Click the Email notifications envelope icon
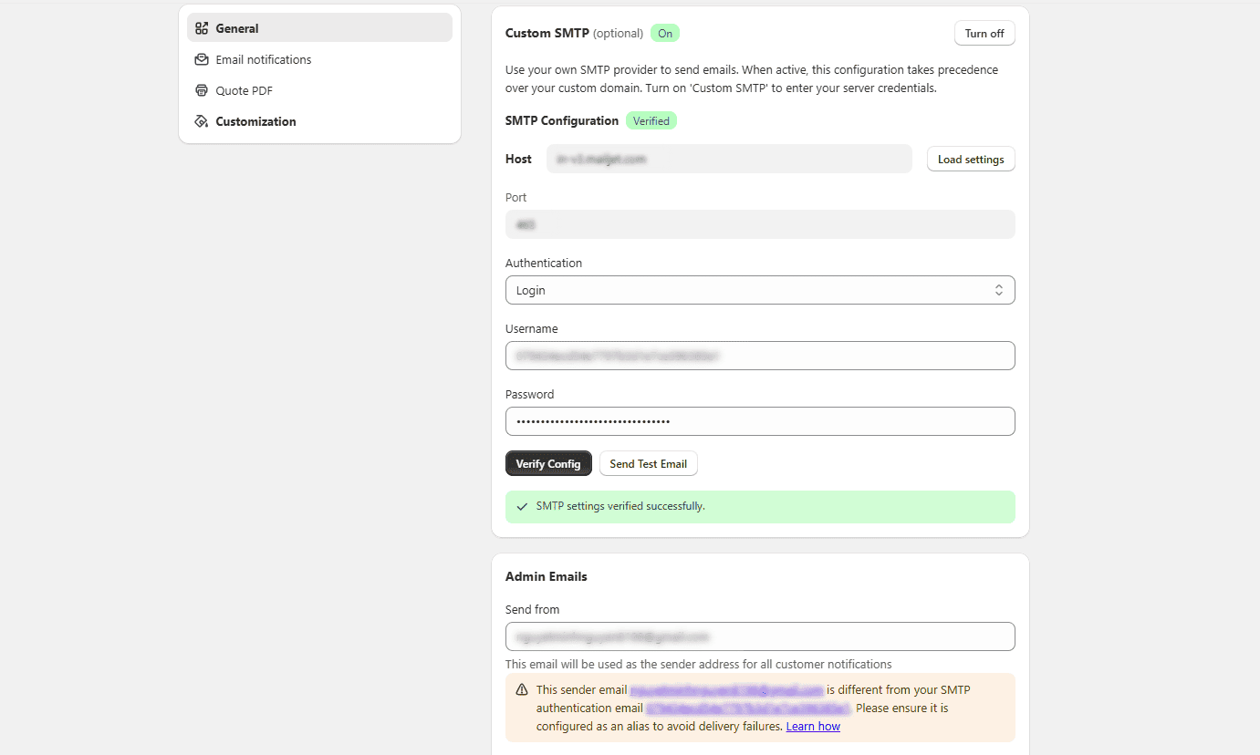 pyautogui.click(x=202, y=59)
